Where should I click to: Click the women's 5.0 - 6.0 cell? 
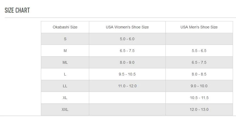point(127,39)
